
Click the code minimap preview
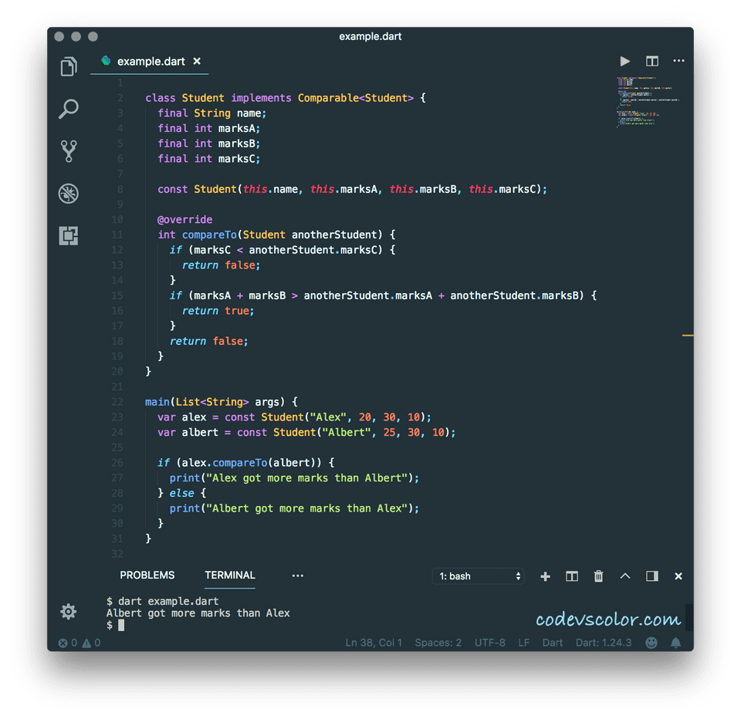coord(648,102)
